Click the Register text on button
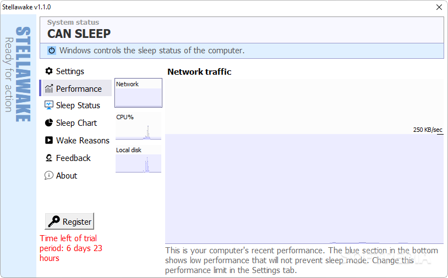The image size is (448, 278). pos(77,222)
